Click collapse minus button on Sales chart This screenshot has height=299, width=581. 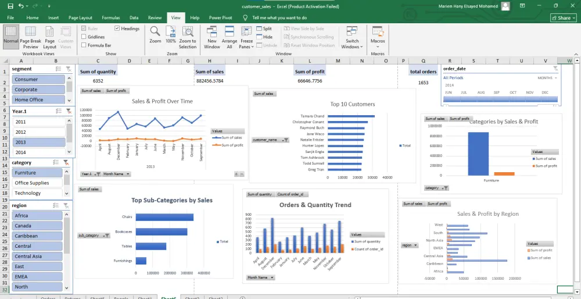click(242, 174)
